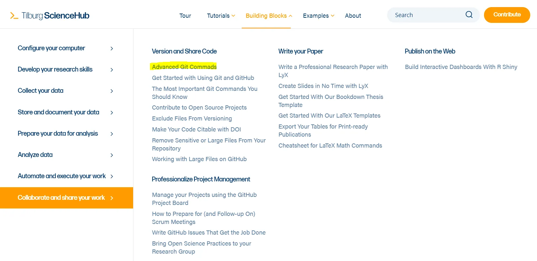Open the highlighted Advanced Git Commads link
Screen dimensions: 537x261
point(184,67)
